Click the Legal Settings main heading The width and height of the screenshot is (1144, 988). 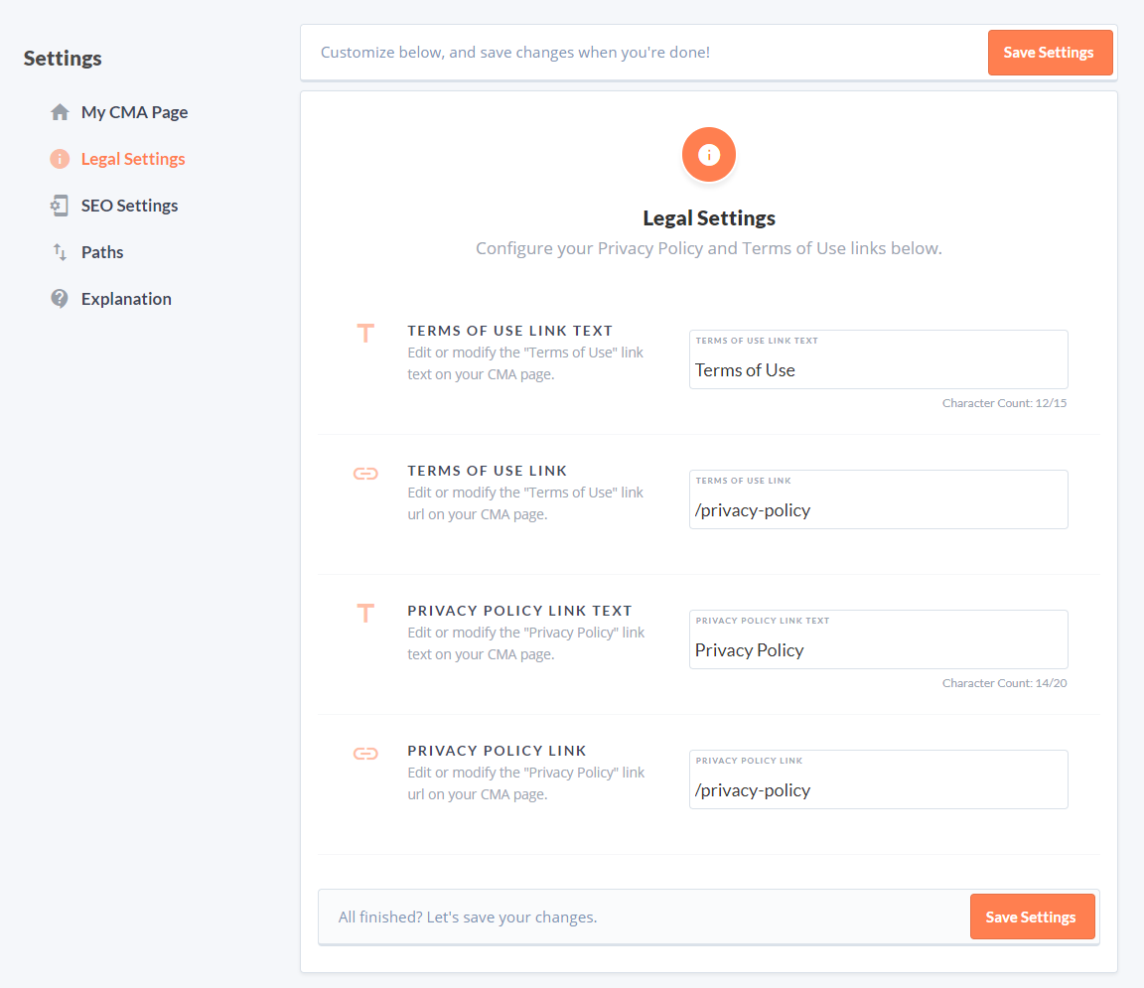click(708, 218)
